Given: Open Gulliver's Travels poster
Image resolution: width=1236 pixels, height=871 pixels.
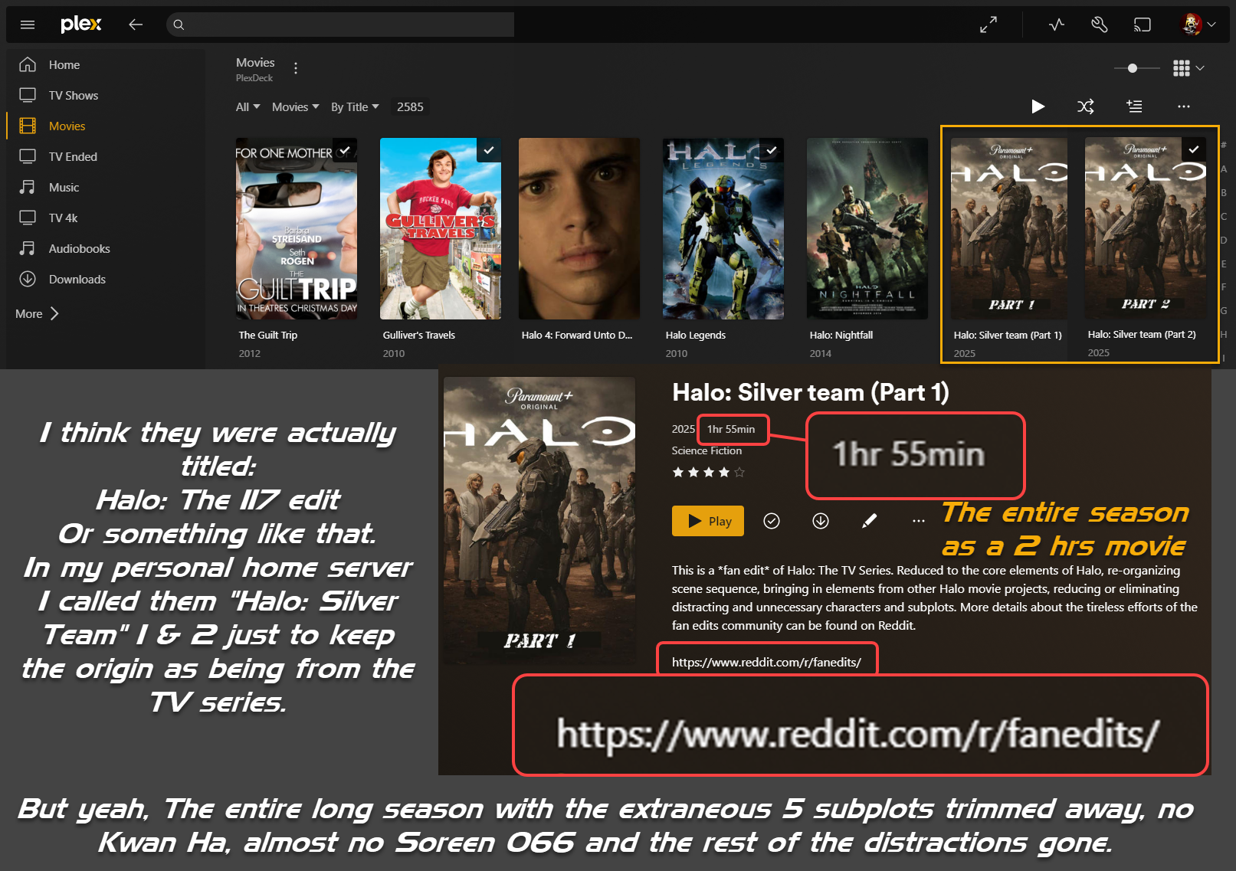Looking at the screenshot, I should (x=441, y=228).
